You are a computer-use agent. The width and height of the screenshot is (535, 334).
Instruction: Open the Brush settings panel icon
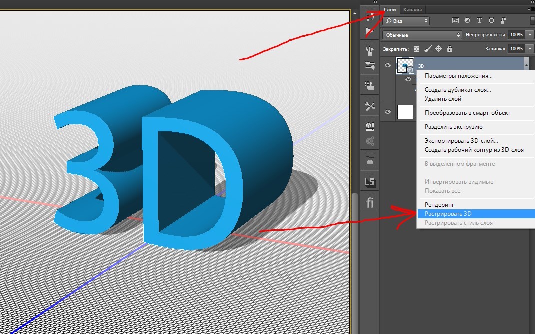pyautogui.click(x=370, y=65)
